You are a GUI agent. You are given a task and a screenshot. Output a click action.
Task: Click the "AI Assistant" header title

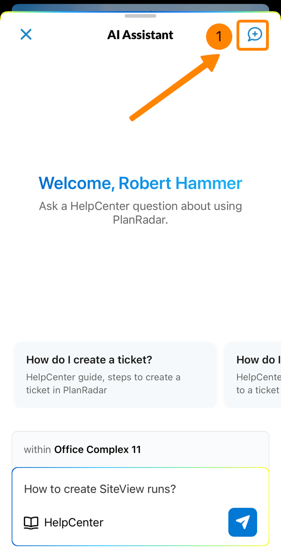pyautogui.click(x=140, y=35)
